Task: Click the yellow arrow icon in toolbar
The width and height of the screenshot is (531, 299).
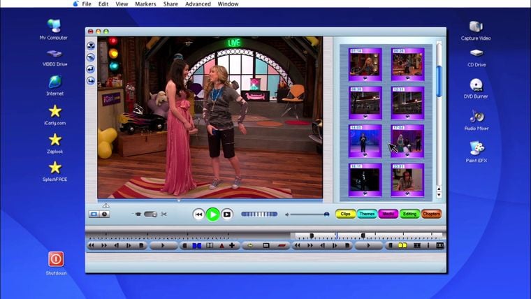Action: click(250, 245)
